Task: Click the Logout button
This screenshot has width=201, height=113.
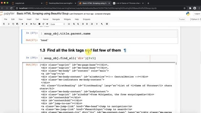Action: pos(197,14)
